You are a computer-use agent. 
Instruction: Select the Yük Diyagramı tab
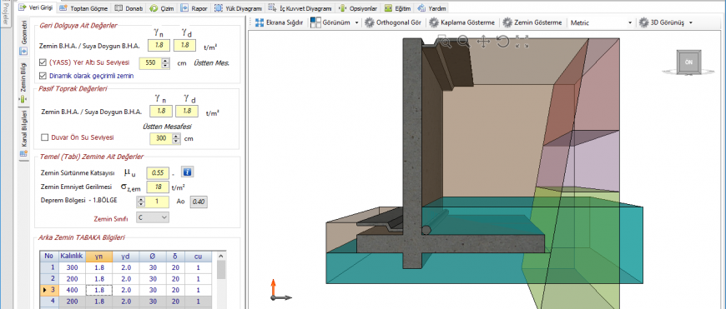[239, 7]
